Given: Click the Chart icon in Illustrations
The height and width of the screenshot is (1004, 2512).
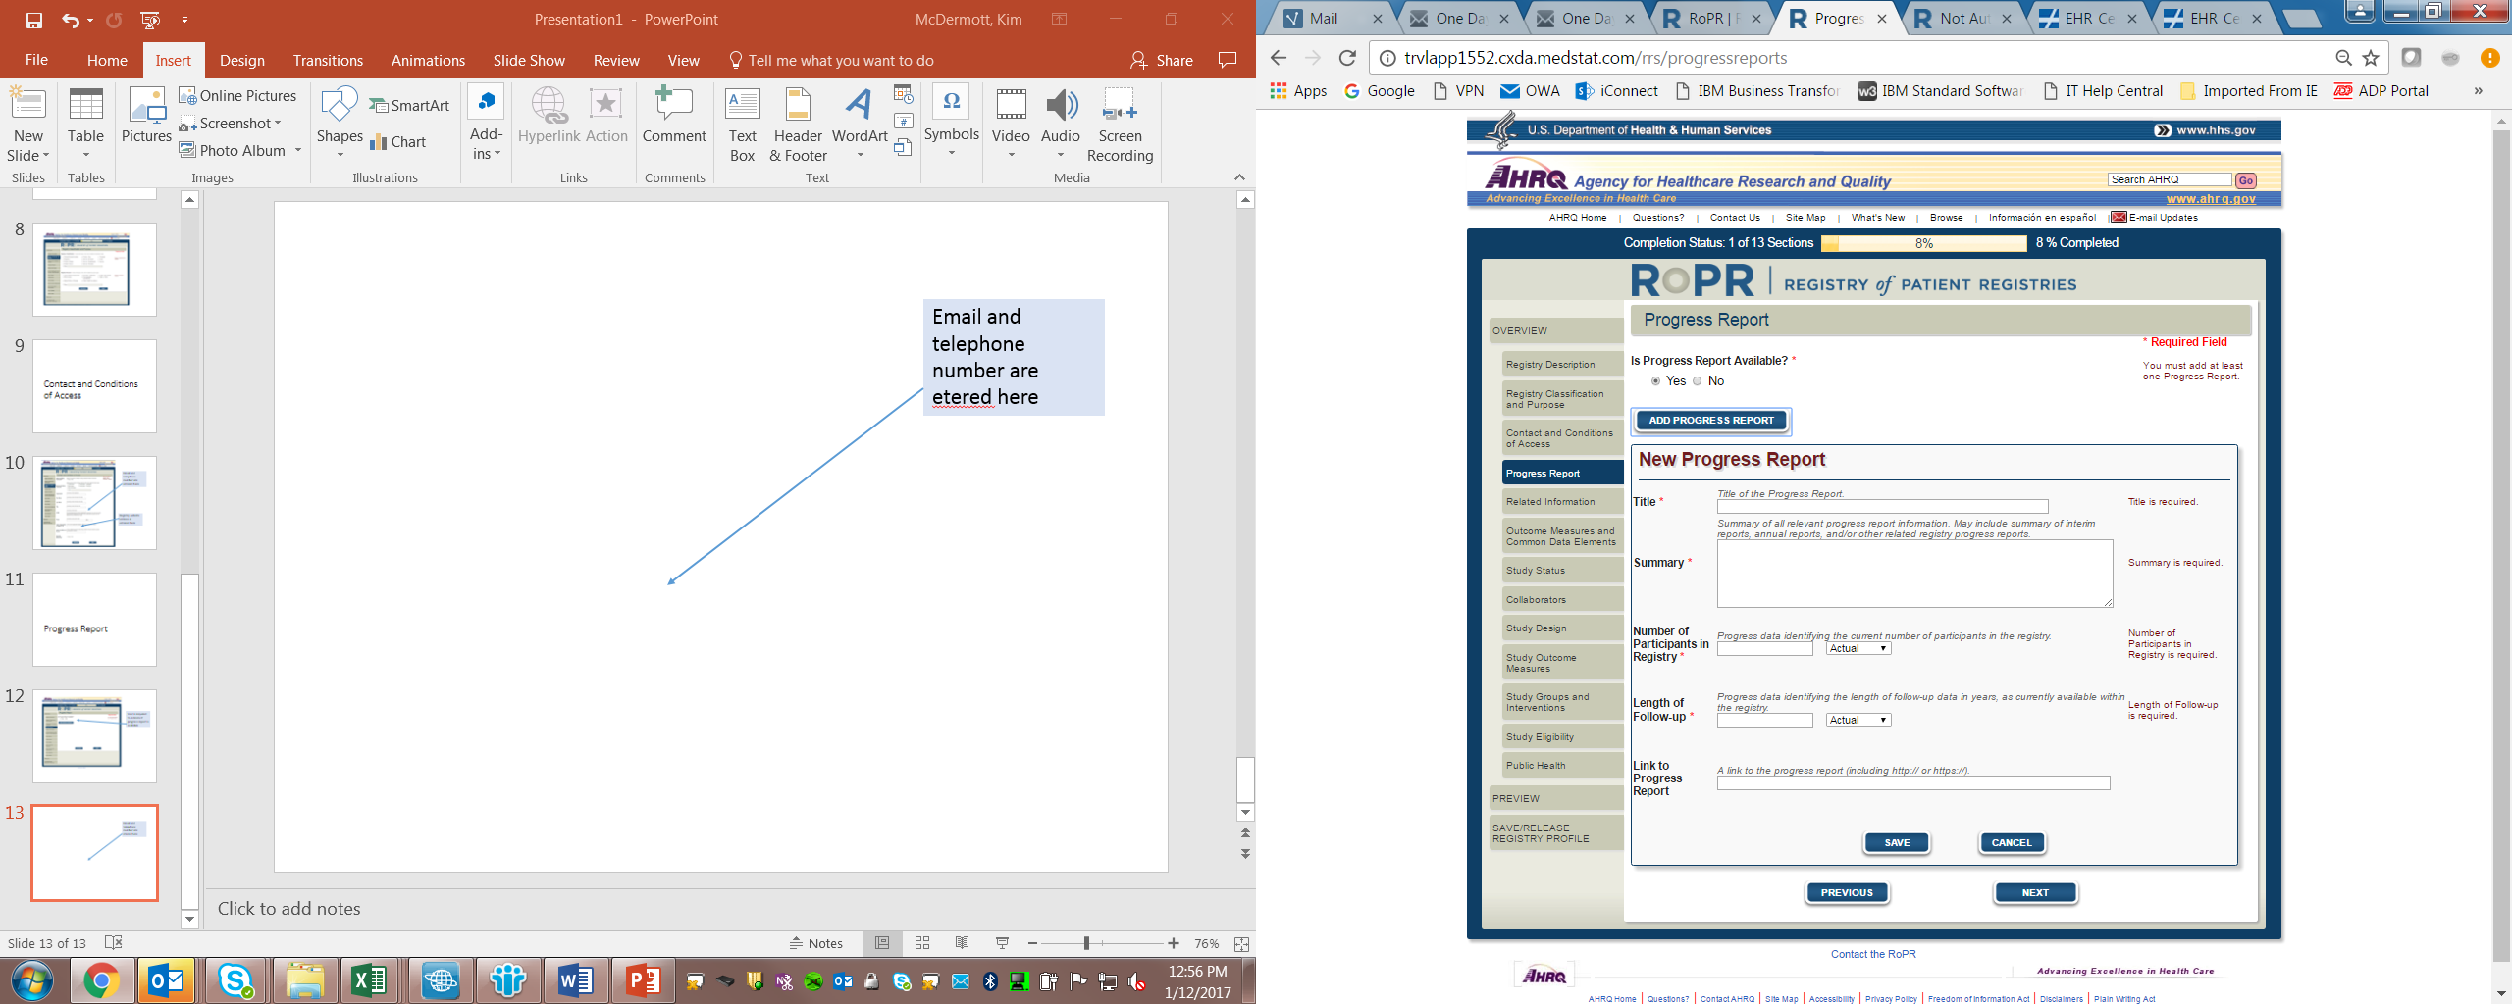Looking at the screenshot, I should [397, 142].
